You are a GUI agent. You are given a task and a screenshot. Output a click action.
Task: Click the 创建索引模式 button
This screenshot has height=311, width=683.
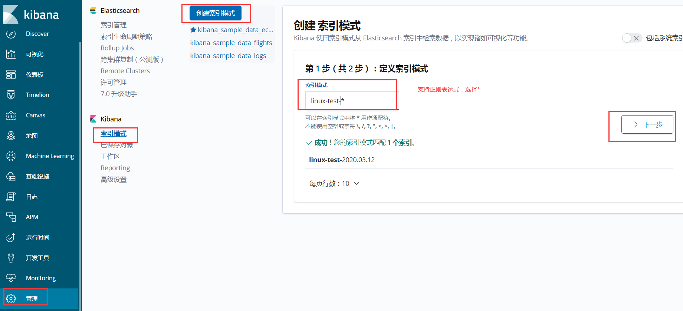(216, 13)
